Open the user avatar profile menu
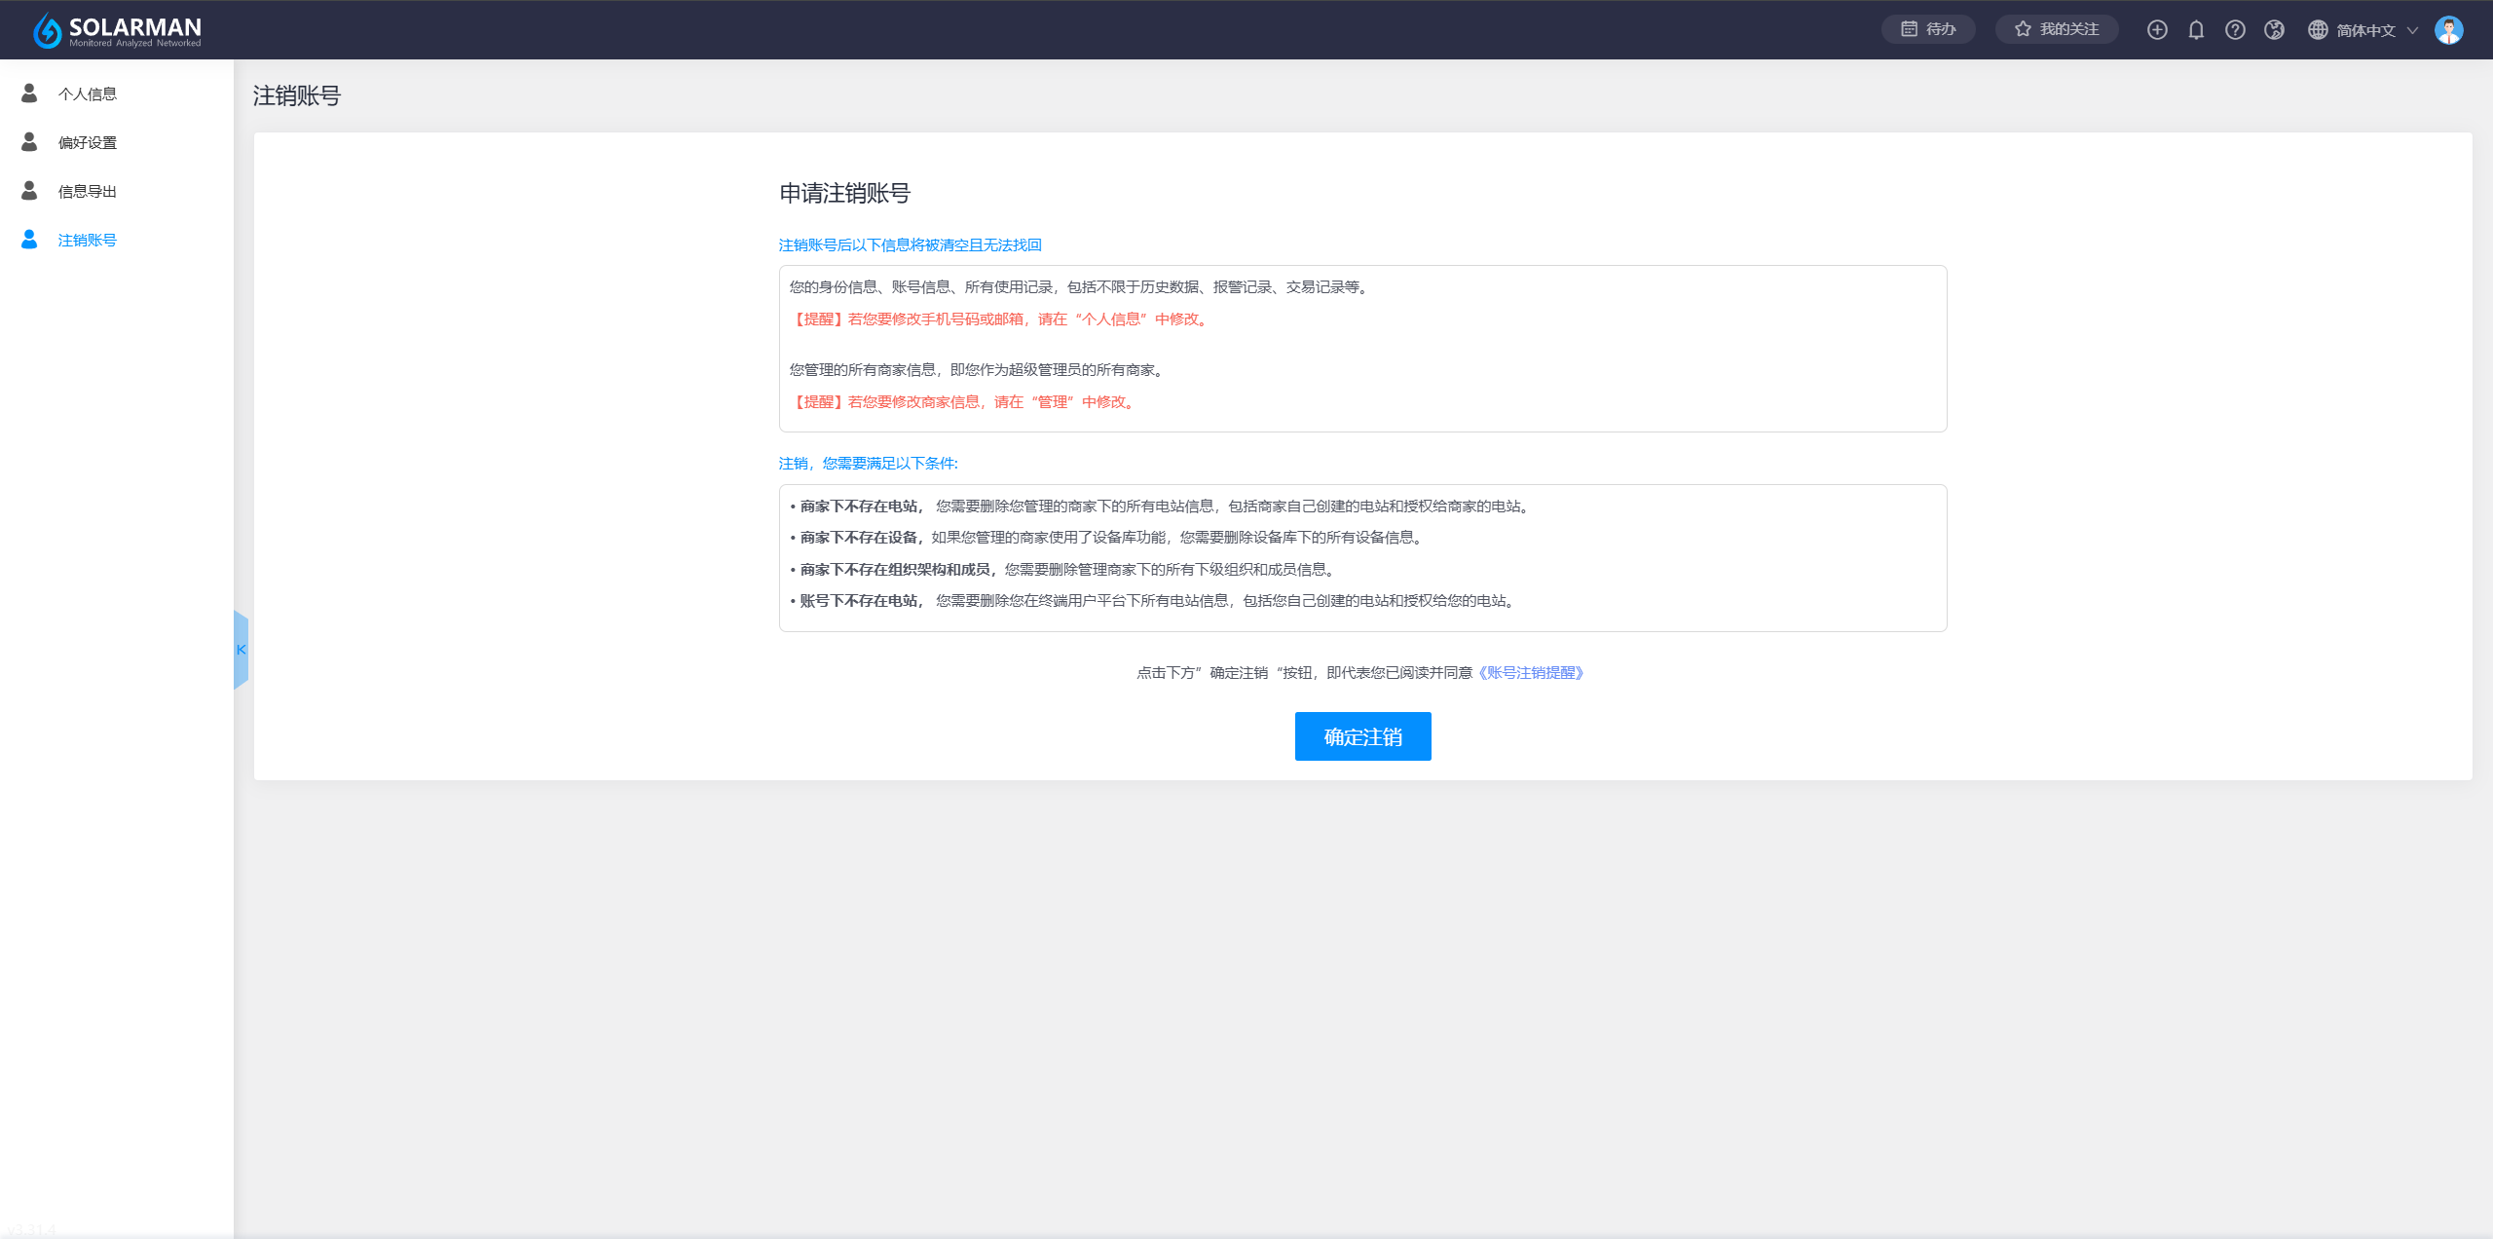 (x=2448, y=30)
